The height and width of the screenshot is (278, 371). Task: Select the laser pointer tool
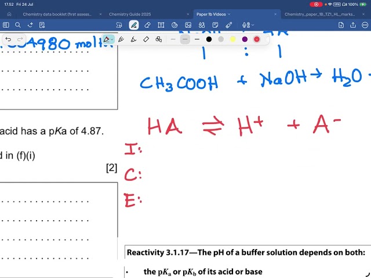coord(229,25)
